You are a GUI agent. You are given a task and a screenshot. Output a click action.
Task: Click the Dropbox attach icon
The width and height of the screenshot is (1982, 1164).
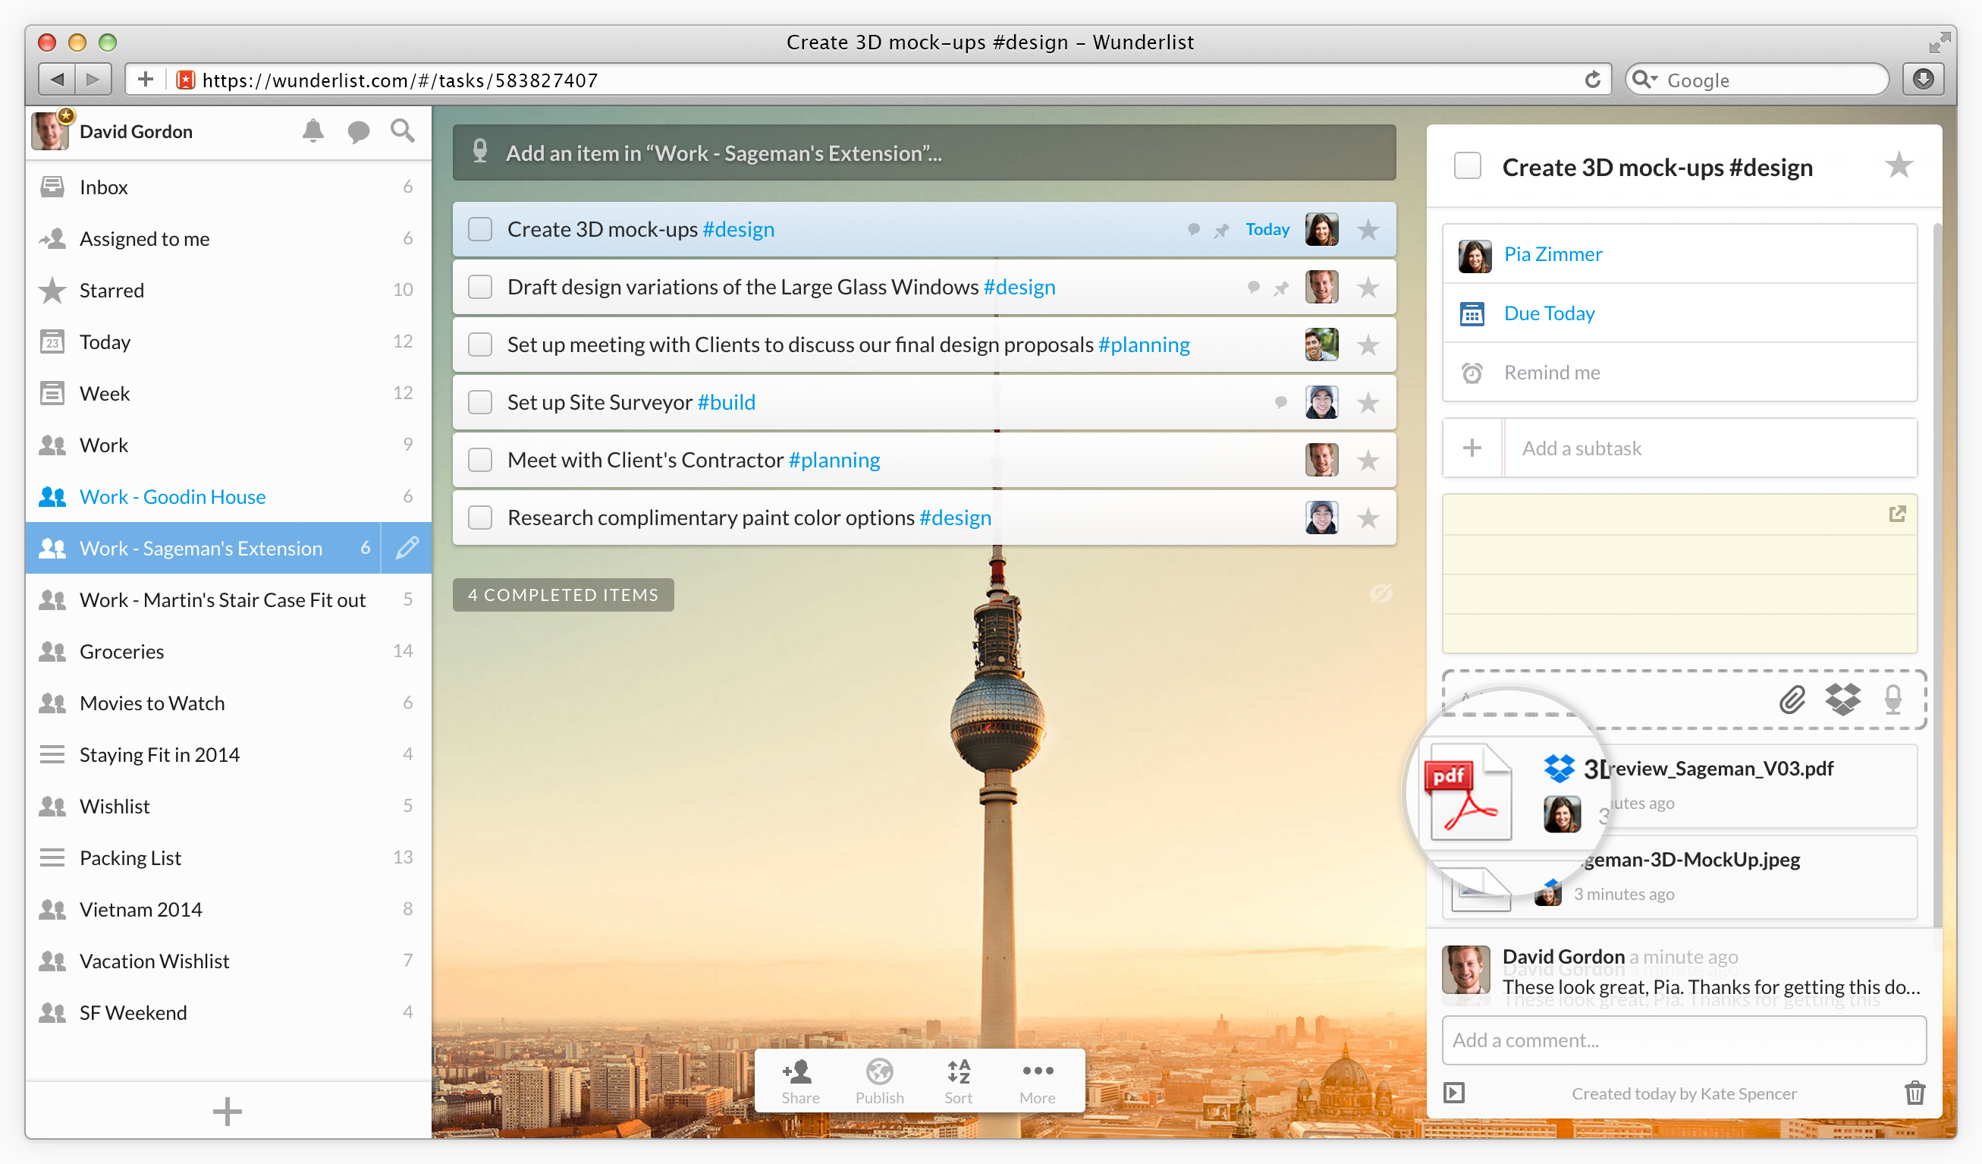[1842, 699]
